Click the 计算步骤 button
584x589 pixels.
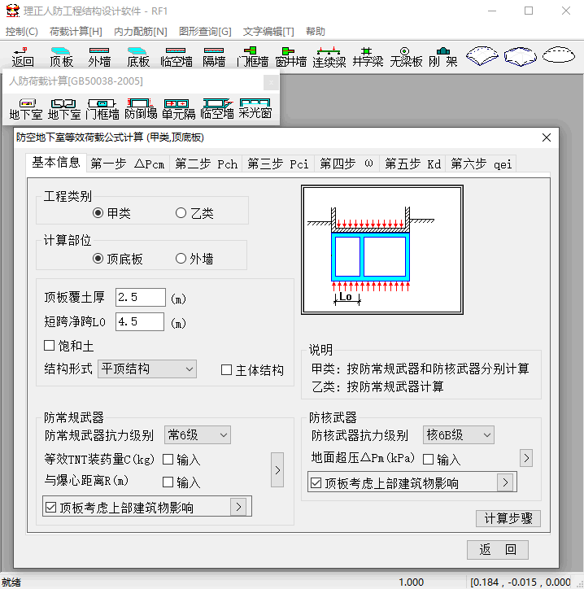pyautogui.click(x=508, y=519)
